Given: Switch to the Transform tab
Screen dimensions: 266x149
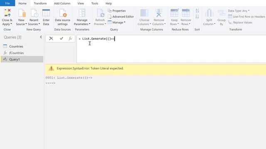Looking at the screenshot, I should (40, 3).
